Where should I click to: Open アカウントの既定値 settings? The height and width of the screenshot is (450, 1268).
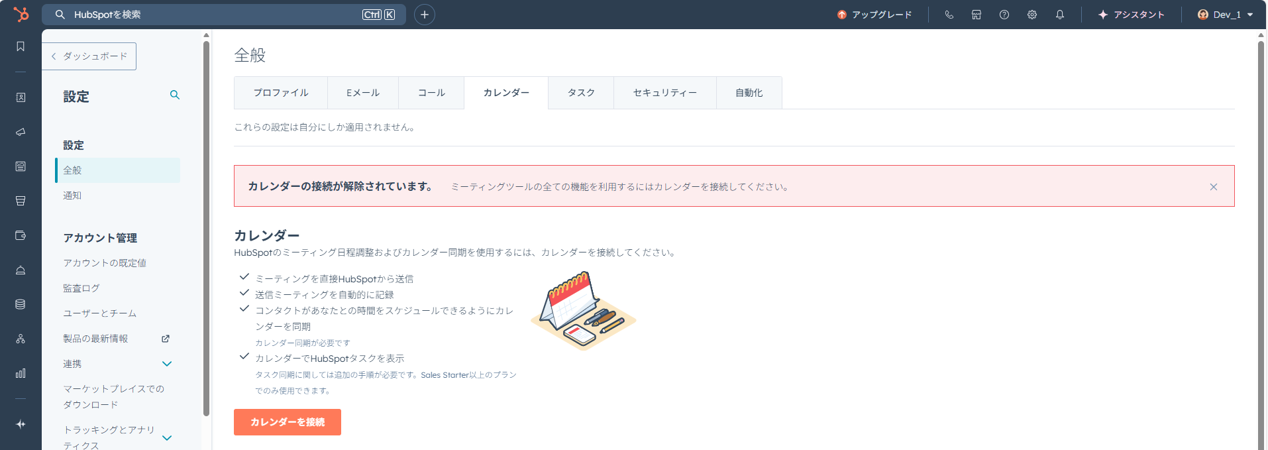pyautogui.click(x=105, y=263)
